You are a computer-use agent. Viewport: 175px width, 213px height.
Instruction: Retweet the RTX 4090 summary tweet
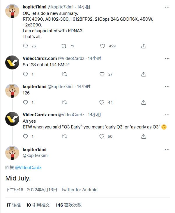64,46
